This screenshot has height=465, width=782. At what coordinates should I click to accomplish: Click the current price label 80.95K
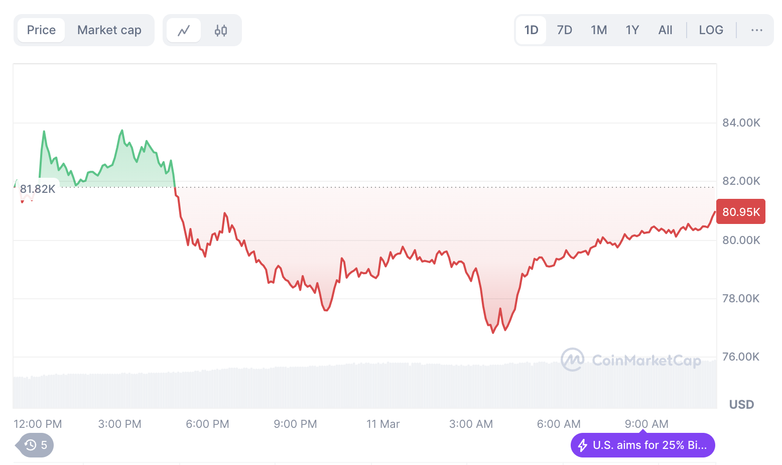tap(741, 212)
